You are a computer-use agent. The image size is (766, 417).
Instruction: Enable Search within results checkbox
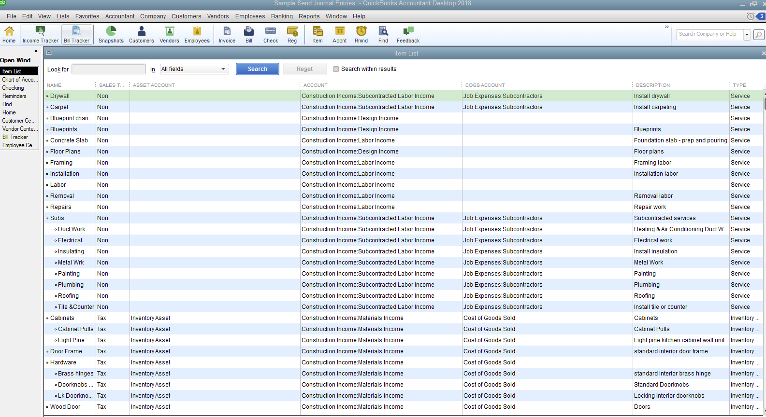(x=336, y=69)
